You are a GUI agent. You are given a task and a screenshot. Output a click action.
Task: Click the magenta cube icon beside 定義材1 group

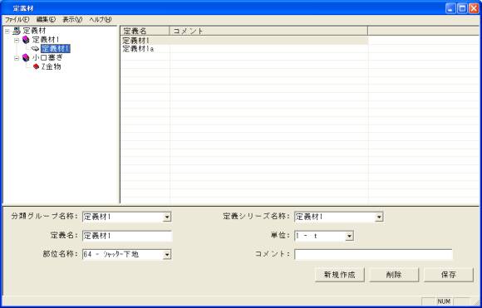(x=26, y=40)
